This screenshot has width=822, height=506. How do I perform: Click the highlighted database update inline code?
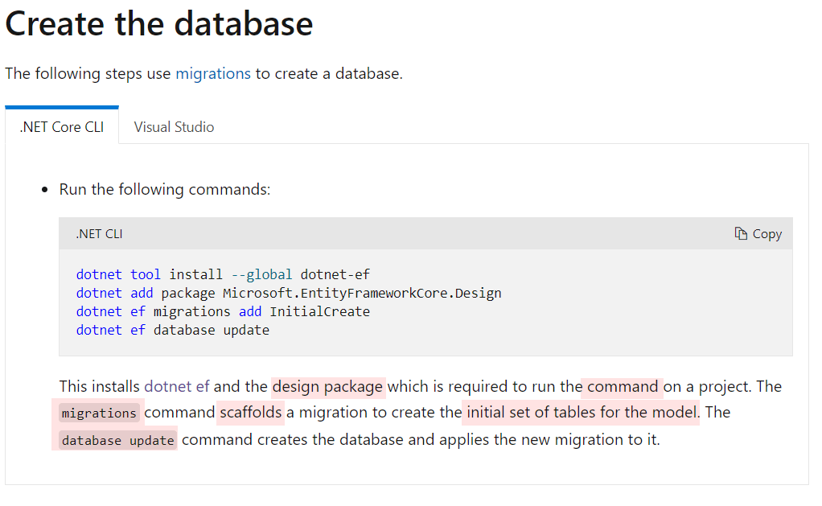pyautogui.click(x=117, y=440)
